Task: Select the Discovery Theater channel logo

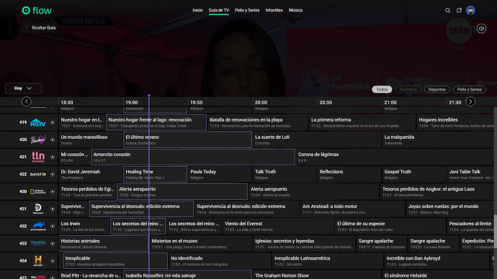Action: tap(38, 243)
